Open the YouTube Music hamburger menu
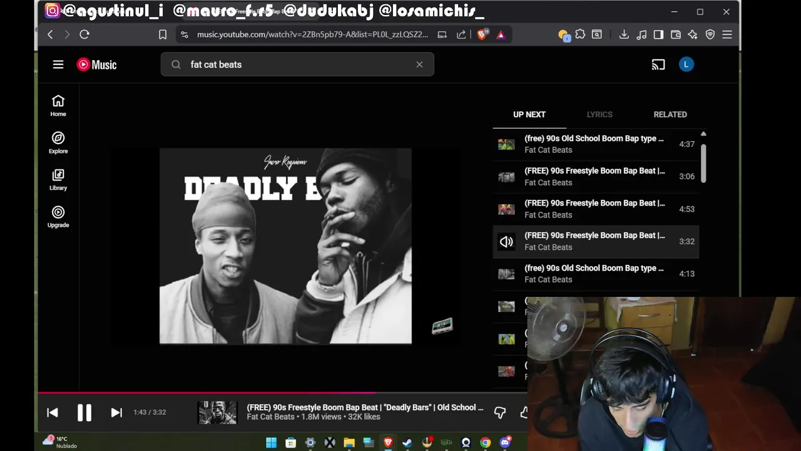801x451 pixels. [x=58, y=65]
